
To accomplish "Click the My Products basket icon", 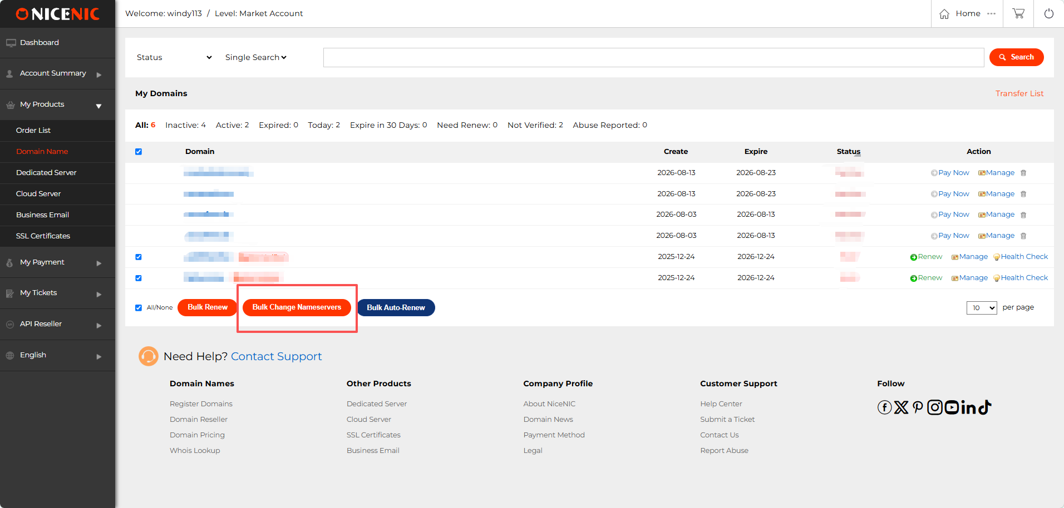I will click(x=10, y=104).
